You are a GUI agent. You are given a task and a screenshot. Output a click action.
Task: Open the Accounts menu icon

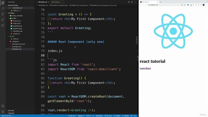click(3, 106)
